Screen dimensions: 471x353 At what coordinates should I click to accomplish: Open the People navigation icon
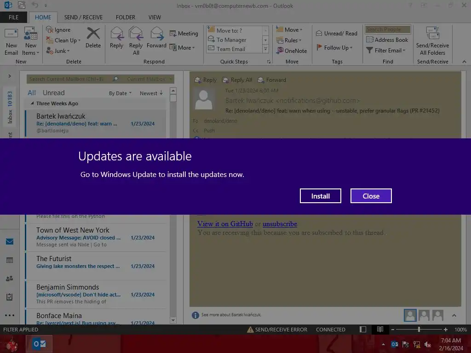[x=10, y=279]
